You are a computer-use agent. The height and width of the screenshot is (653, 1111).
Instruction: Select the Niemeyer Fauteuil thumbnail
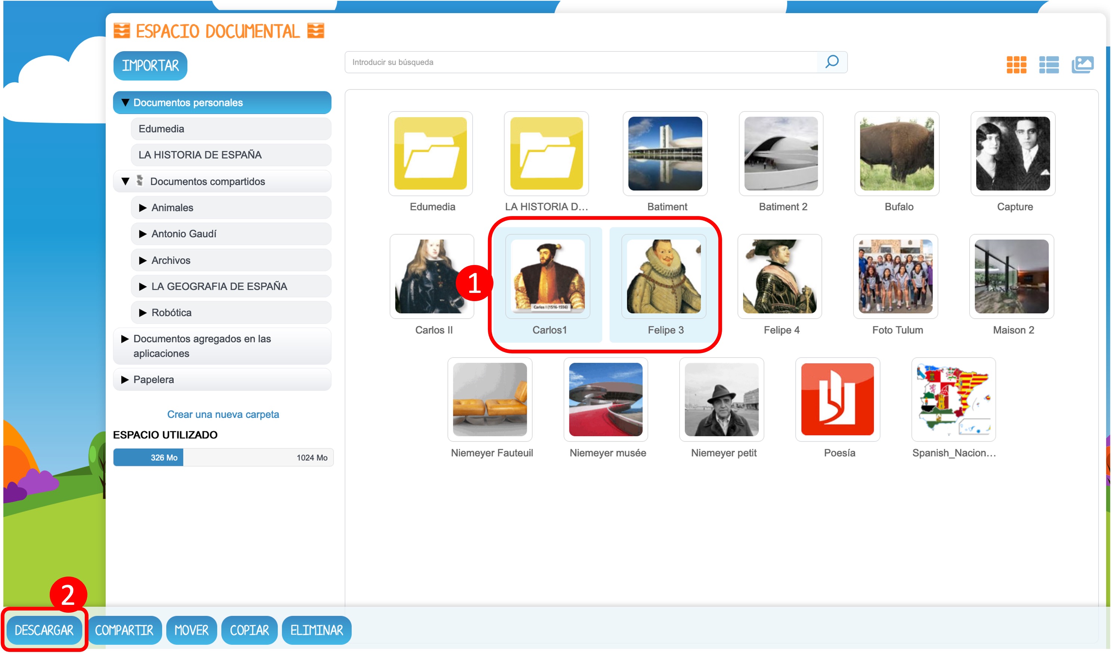(x=490, y=399)
